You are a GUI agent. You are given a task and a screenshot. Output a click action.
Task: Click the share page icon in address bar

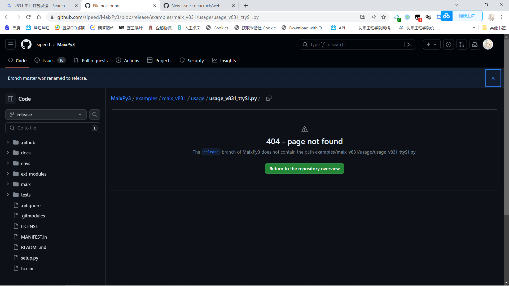click(373, 17)
